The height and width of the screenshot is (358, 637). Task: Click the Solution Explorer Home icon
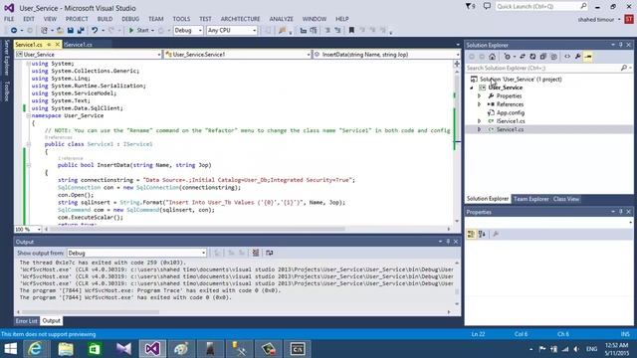[492, 57]
